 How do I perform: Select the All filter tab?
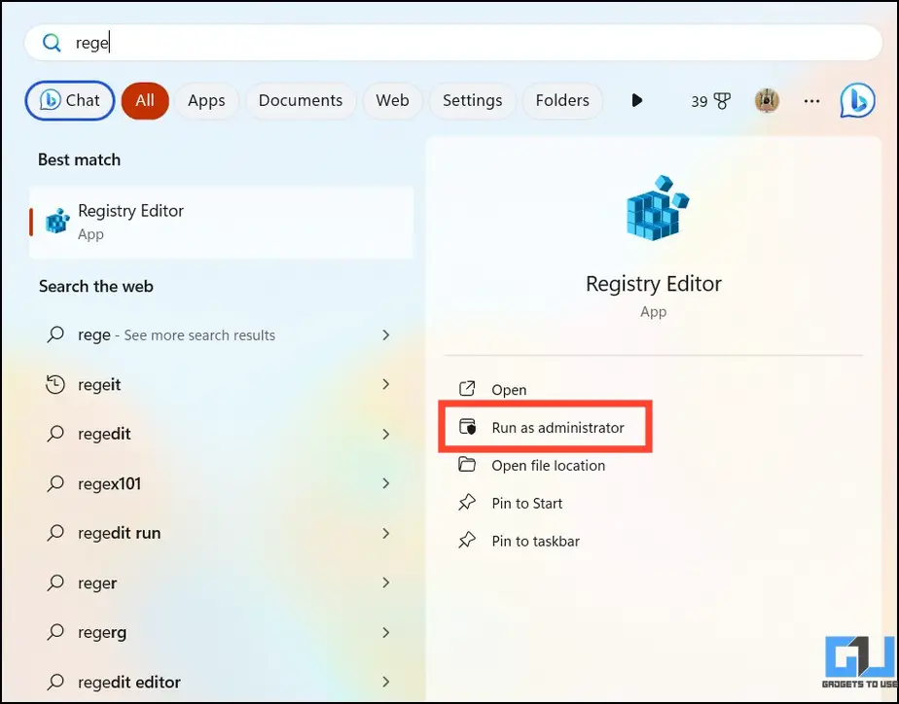[145, 101]
